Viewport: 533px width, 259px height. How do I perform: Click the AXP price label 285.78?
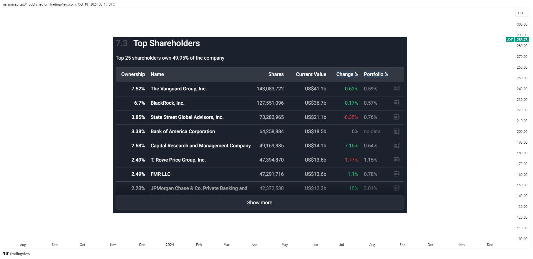[x=522, y=40]
